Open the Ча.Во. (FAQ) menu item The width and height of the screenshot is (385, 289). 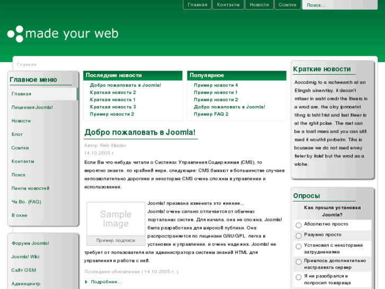click(x=26, y=202)
